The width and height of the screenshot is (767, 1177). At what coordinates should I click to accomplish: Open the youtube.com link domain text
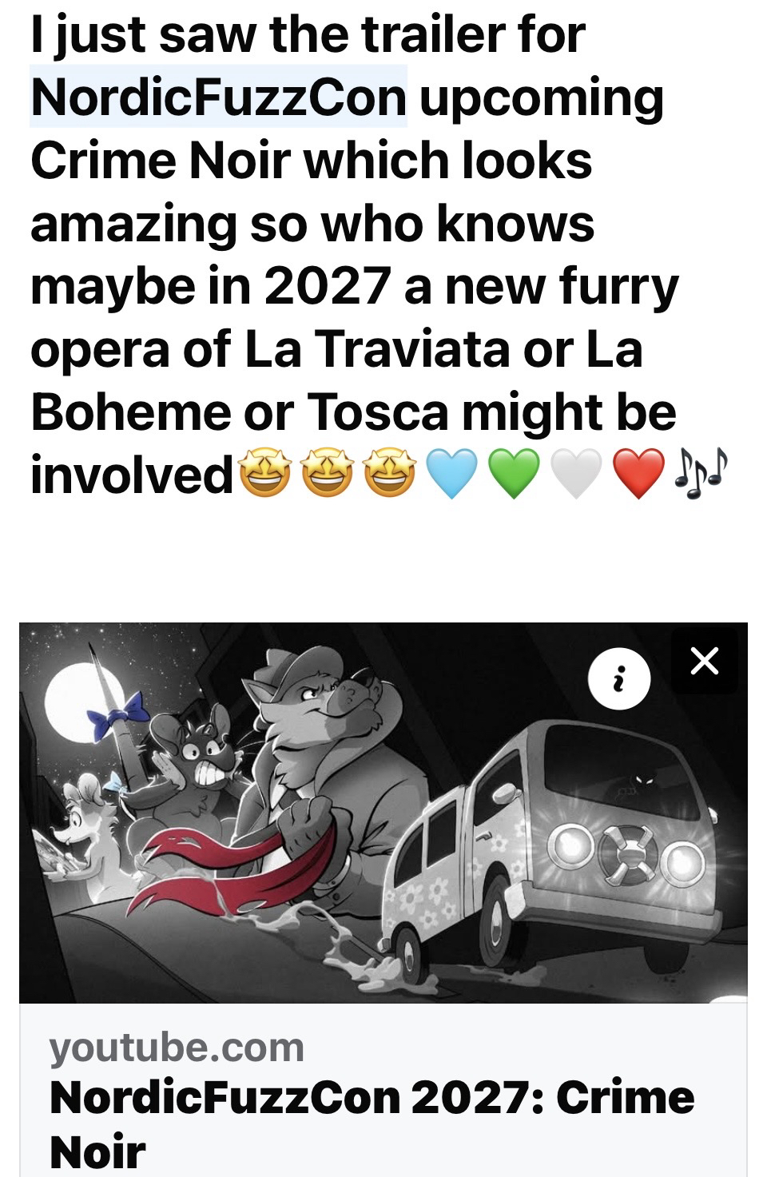pyautogui.click(x=177, y=1047)
